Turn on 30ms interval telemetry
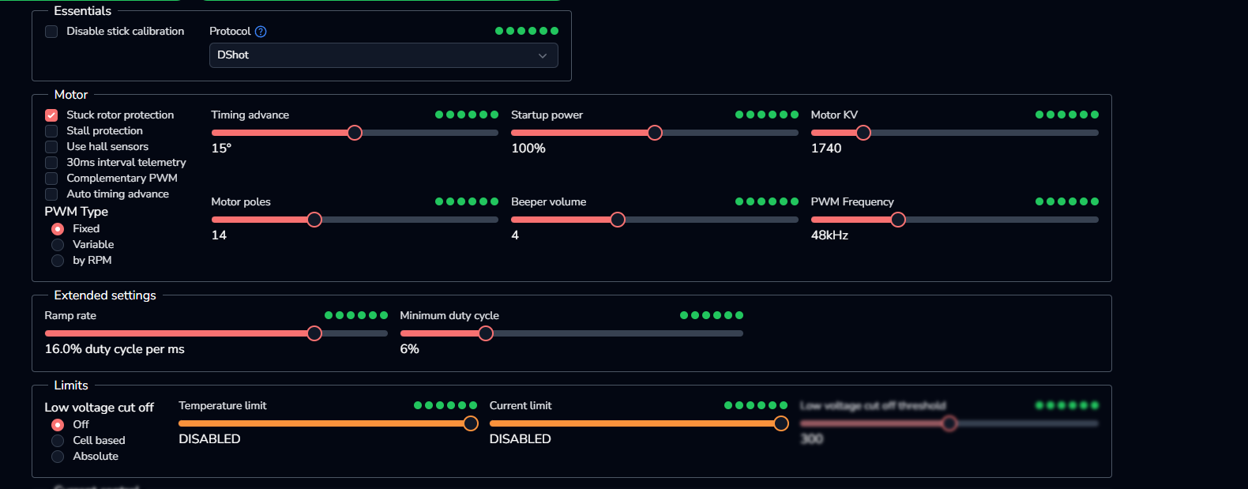This screenshot has height=489, width=1248. [51, 163]
